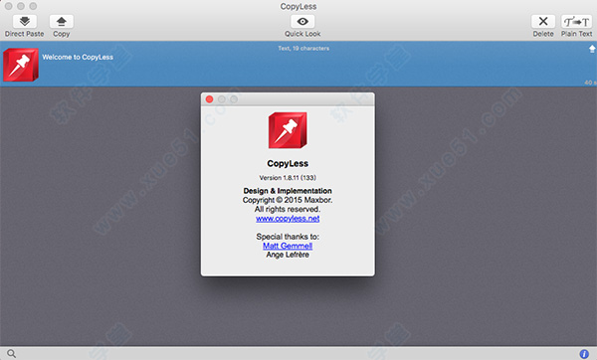
Task: Click the red pushpin clipping thumbnail
Action: coord(21,65)
